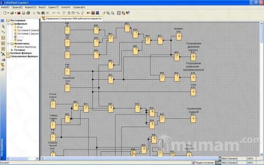Viewport: 264px width, 165px height.
Task: Click tree panel scrollbar right arrow
Action: click(37, 158)
